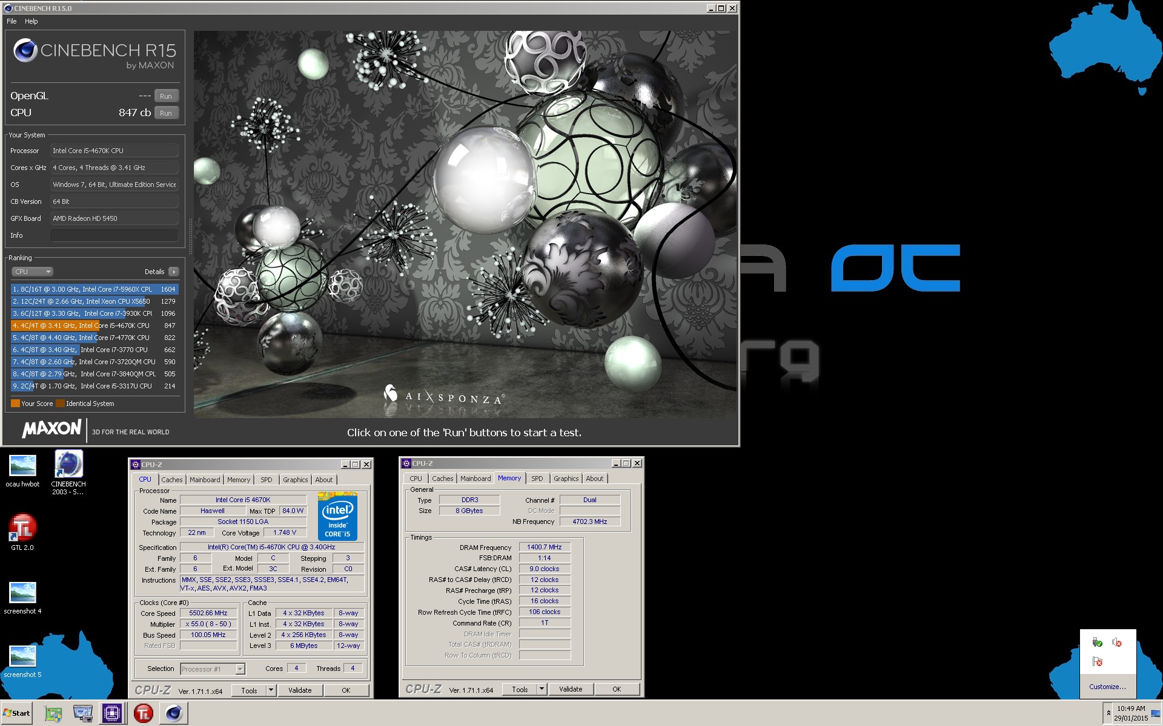1163x726 pixels.
Task: Open the Help menu in Cinebench
Action: pyautogui.click(x=31, y=21)
